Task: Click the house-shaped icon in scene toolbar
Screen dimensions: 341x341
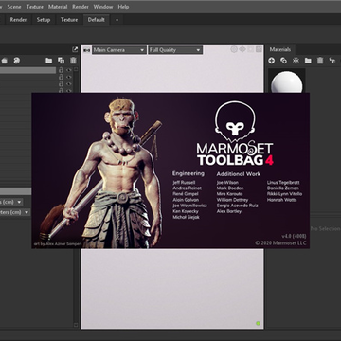Action: [5, 61]
